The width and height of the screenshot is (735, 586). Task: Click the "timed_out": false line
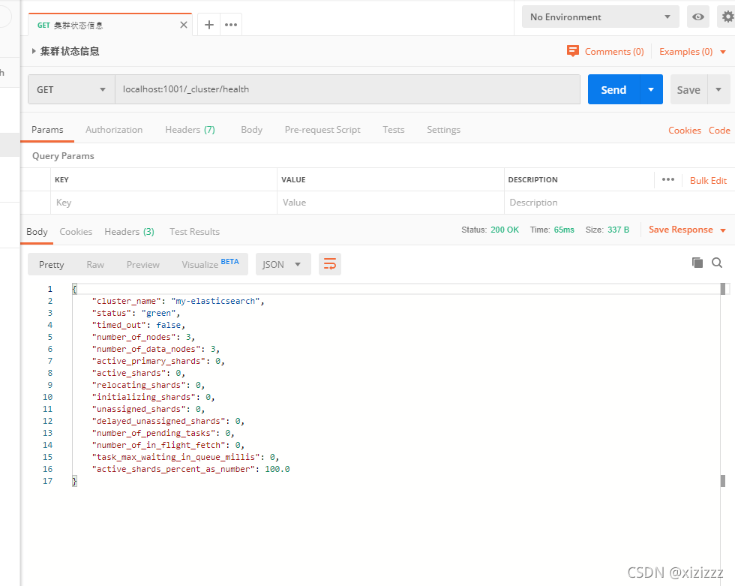139,325
